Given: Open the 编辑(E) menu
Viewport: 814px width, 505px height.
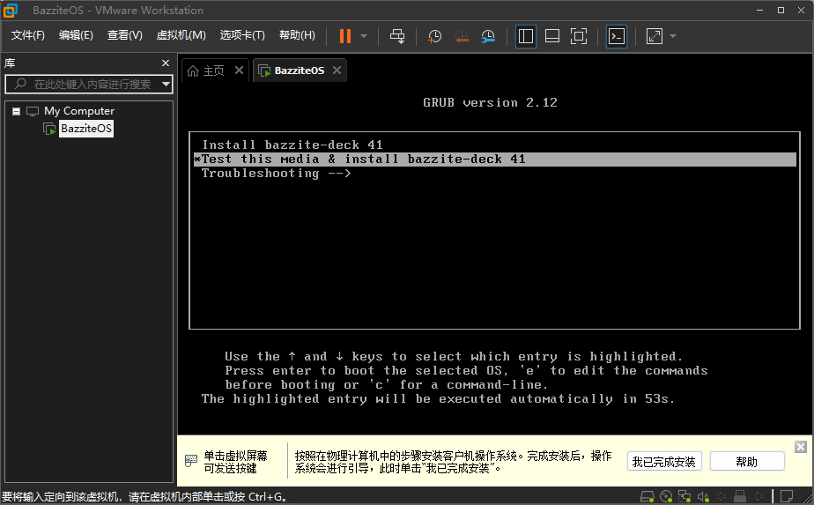Looking at the screenshot, I should (76, 35).
